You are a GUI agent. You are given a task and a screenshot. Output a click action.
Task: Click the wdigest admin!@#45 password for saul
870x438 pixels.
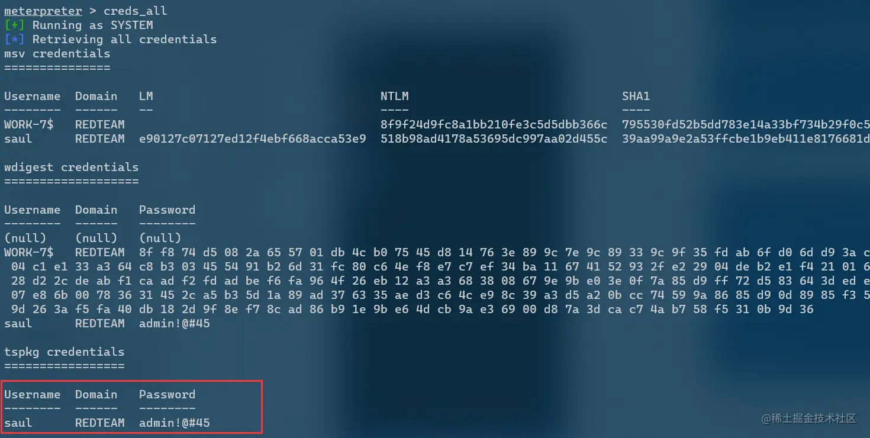click(175, 323)
